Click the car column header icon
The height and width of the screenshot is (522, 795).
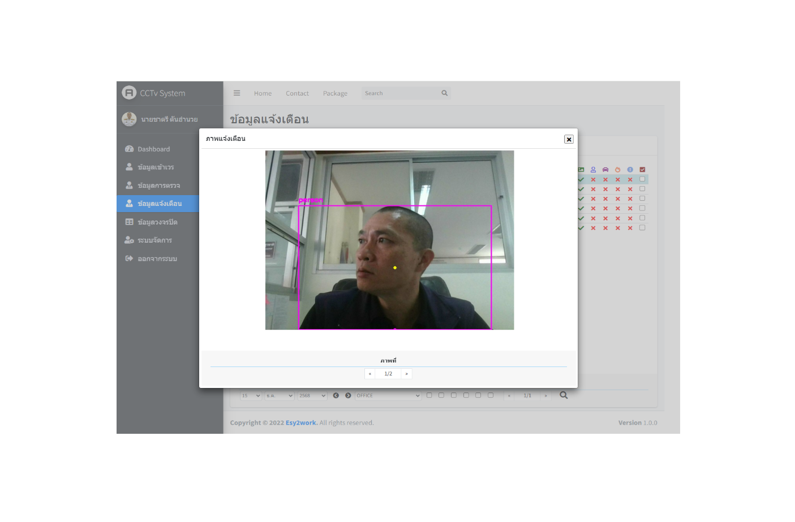(605, 170)
